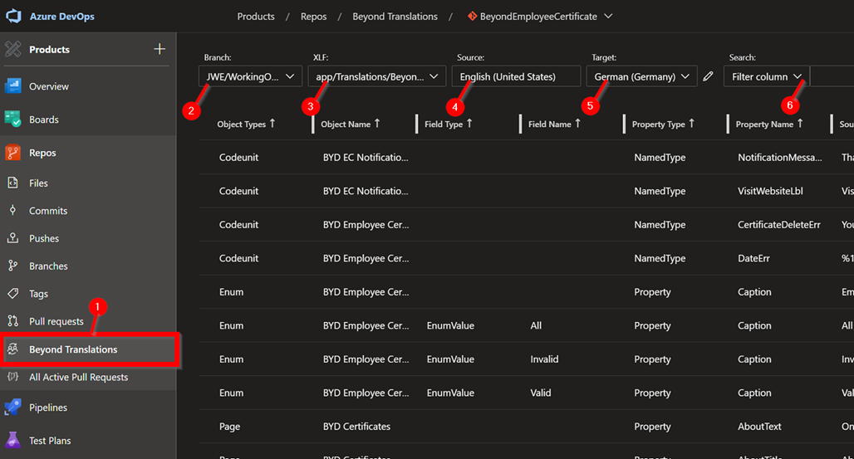The image size is (854, 459).
Task: Click the Repos breadcrumb link
Action: click(313, 16)
